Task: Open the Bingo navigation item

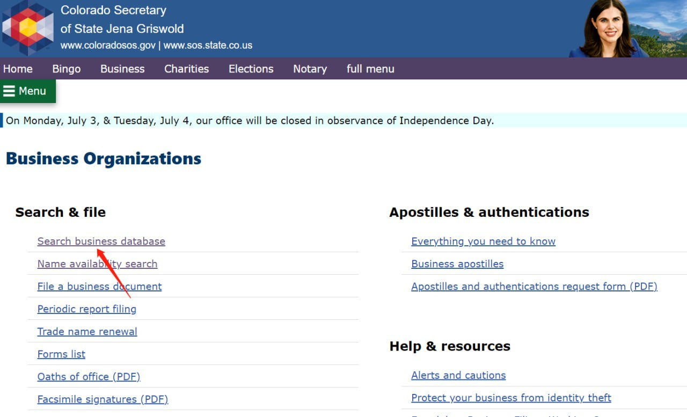Action: [x=67, y=69]
